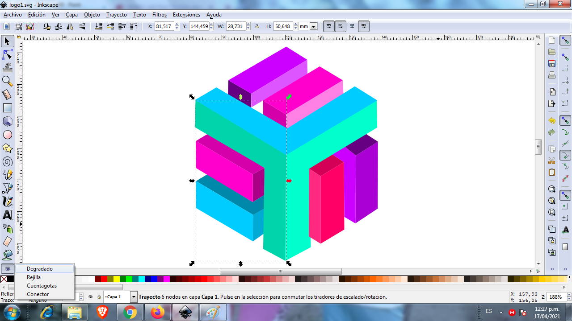Viewport: 572px width, 321px height.
Task: Choose Cuentagotas from the popup
Action: point(45,286)
